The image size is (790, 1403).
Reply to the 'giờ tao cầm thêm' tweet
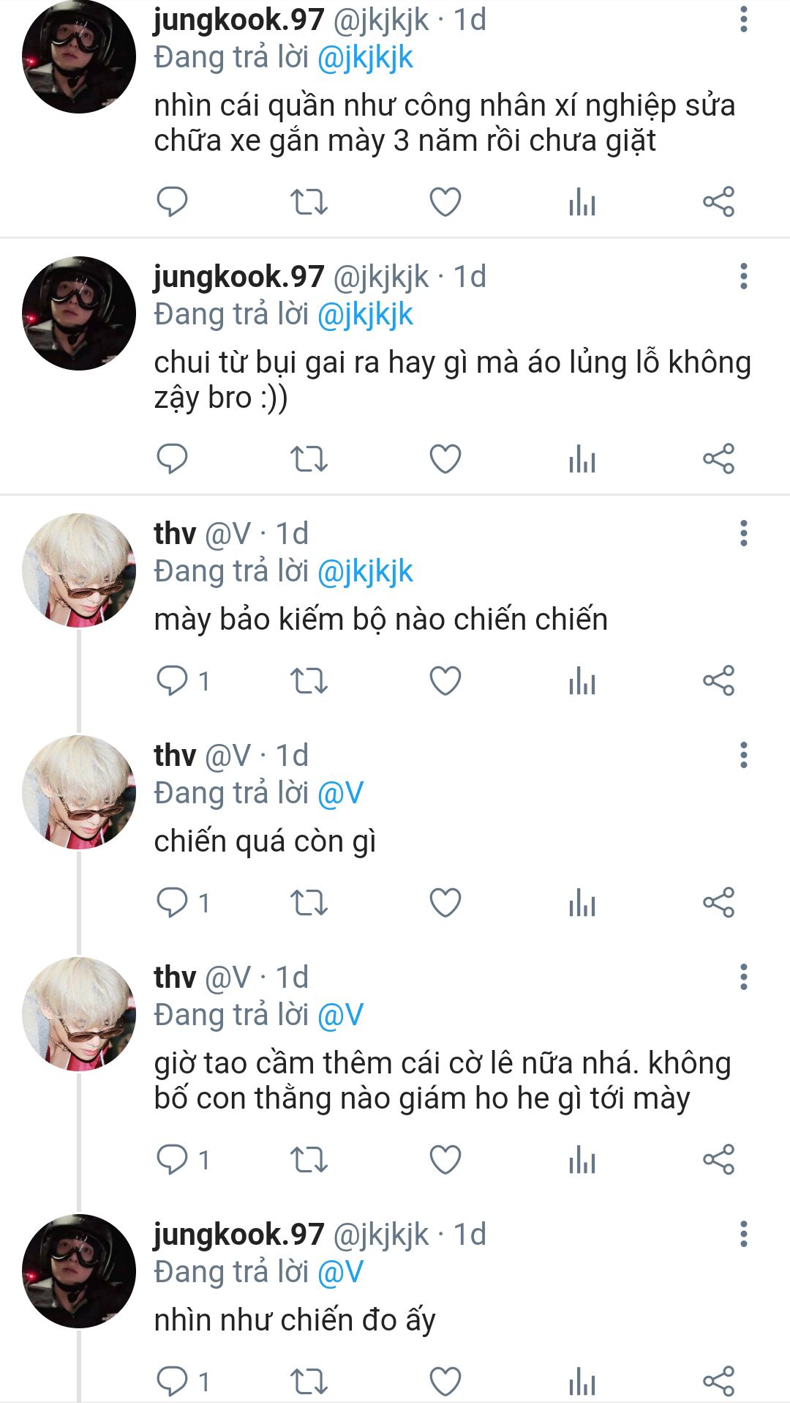[x=173, y=1160]
